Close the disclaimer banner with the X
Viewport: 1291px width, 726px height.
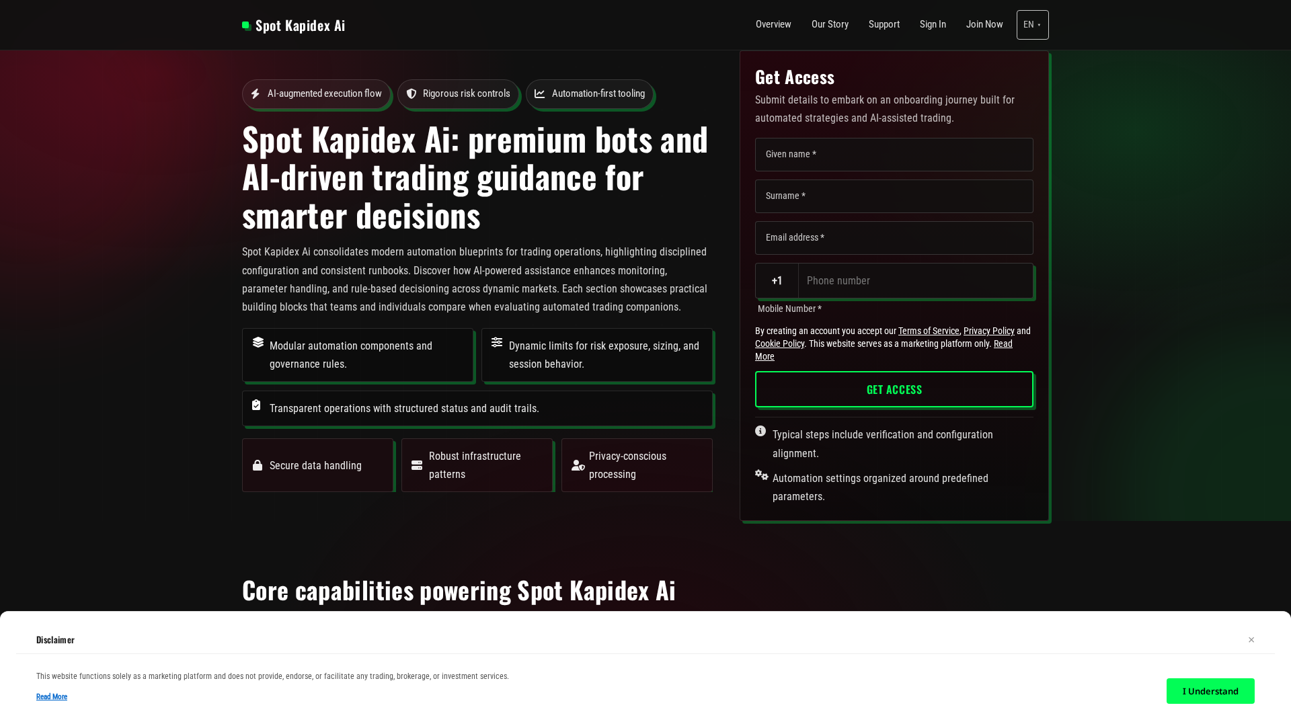(1251, 640)
